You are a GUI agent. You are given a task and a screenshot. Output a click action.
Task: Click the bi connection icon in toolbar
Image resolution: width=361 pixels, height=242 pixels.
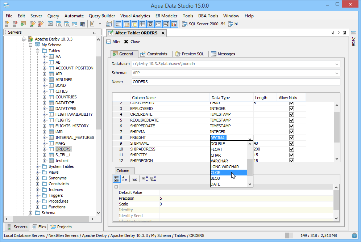(231, 24)
